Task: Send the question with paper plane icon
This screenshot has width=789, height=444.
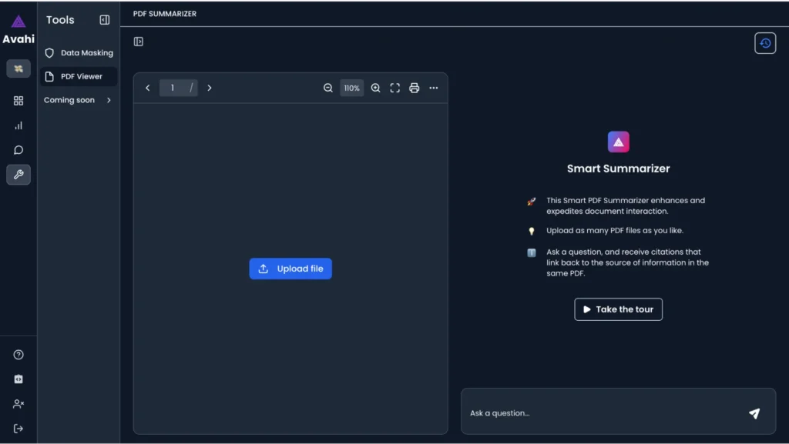Action: (x=754, y=413)
